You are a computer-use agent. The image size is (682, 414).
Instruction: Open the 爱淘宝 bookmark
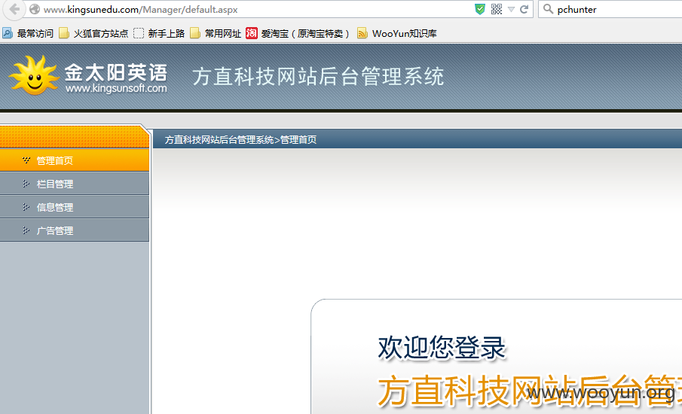point(298,33)
